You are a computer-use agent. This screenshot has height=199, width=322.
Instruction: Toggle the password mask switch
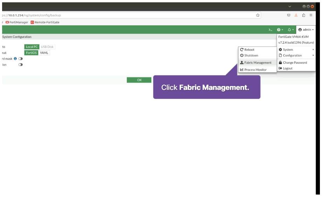tap(21, 59)
